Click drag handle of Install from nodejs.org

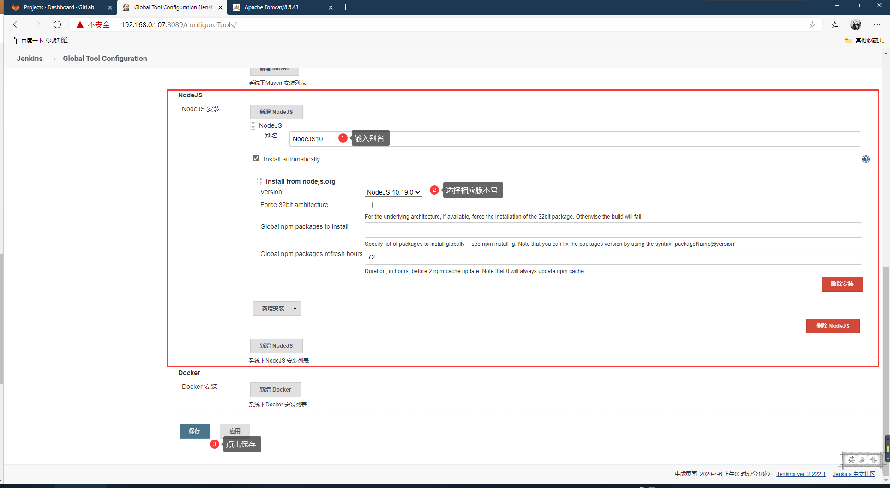point(260,181)
